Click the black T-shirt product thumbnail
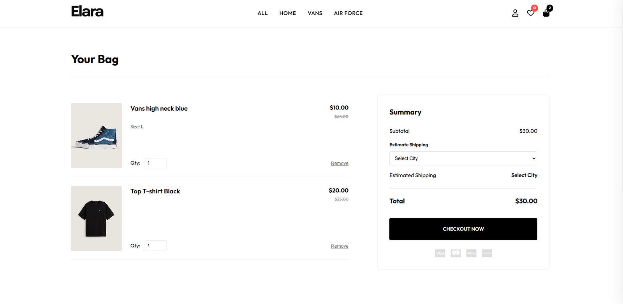The height and width of the screenshot is (304, 623). (96, 218)
